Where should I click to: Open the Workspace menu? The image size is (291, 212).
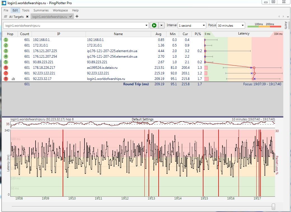click(60, 10)
